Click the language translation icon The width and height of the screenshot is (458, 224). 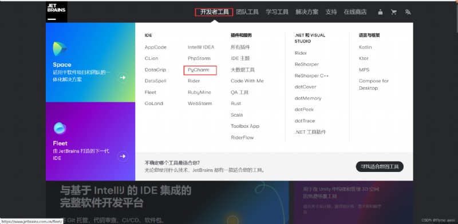click(x=408, y=12)
